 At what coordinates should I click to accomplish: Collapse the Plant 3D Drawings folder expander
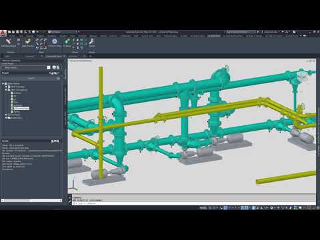[x=6, y=90]
